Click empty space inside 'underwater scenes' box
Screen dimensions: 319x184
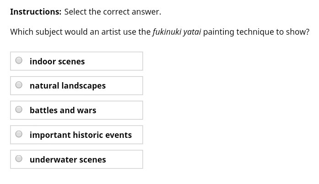126,160
